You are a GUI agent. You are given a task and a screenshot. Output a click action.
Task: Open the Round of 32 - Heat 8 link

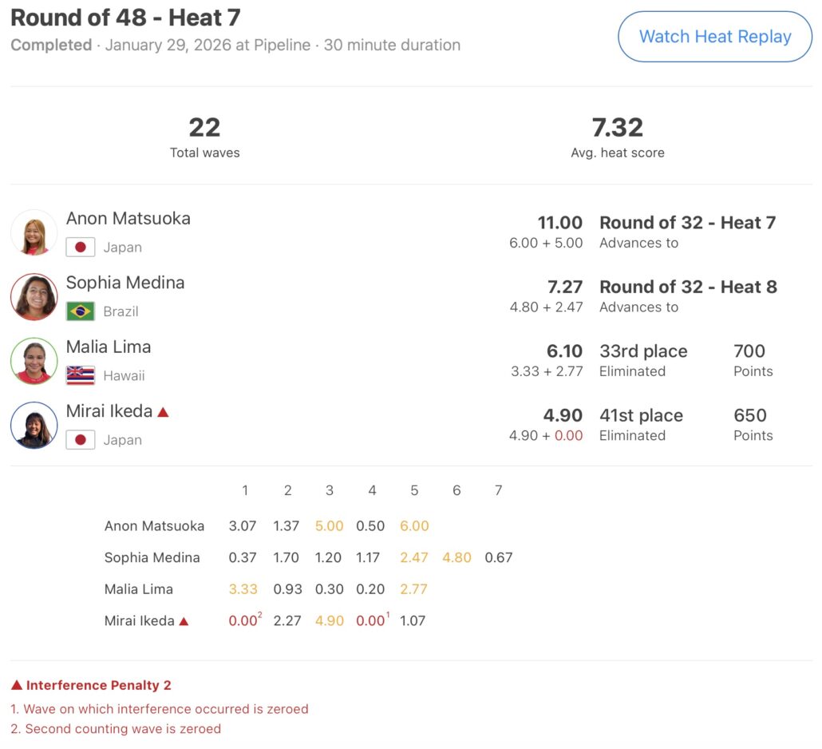(688, 287)
